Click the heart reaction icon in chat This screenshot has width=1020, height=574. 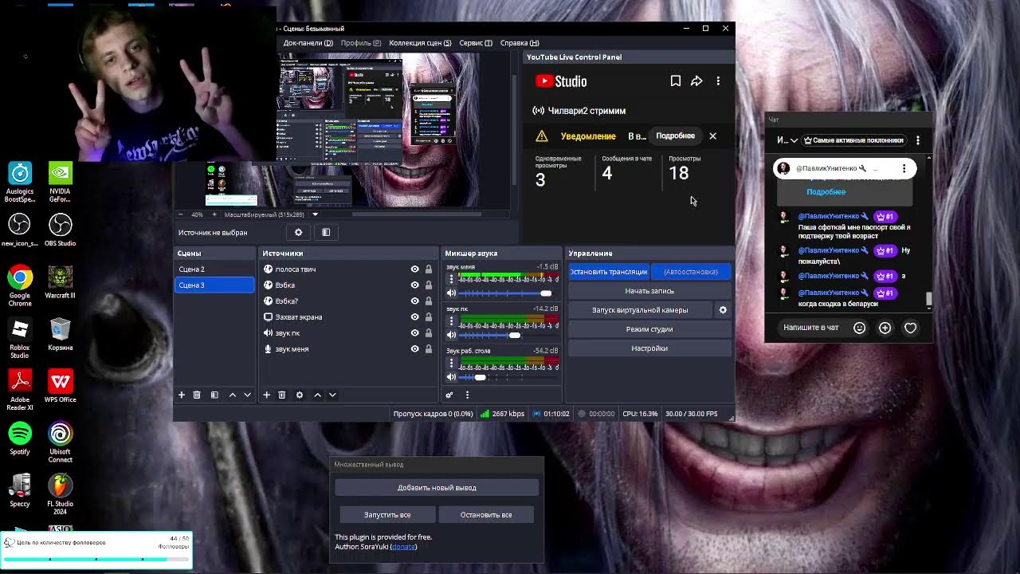coord(910,328)
